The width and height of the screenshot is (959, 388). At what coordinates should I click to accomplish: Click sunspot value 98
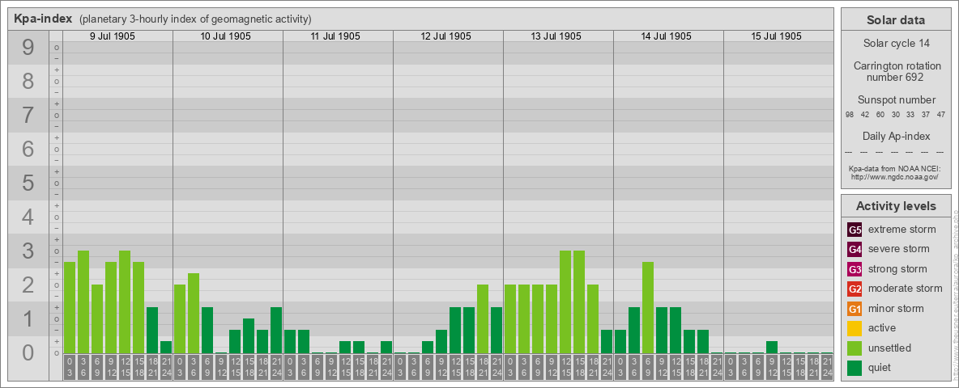click(850, 115)
